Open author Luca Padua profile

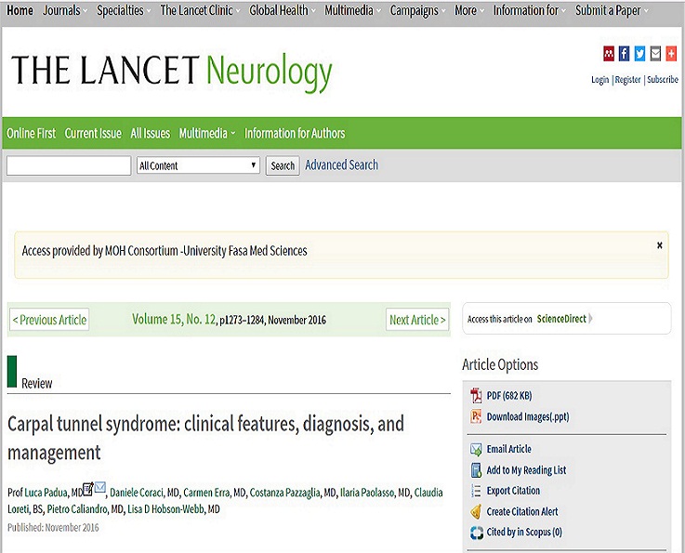[x=46, y=493]
